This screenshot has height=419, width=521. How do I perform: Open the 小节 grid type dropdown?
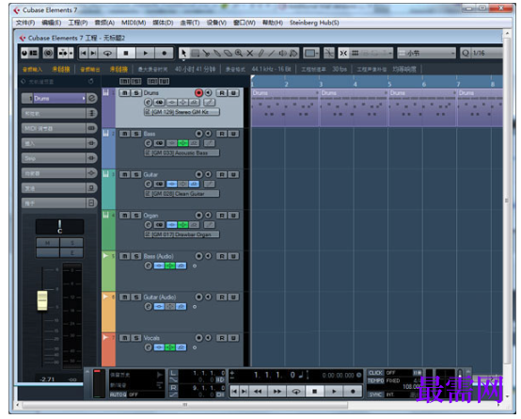[x=426, y=54]
